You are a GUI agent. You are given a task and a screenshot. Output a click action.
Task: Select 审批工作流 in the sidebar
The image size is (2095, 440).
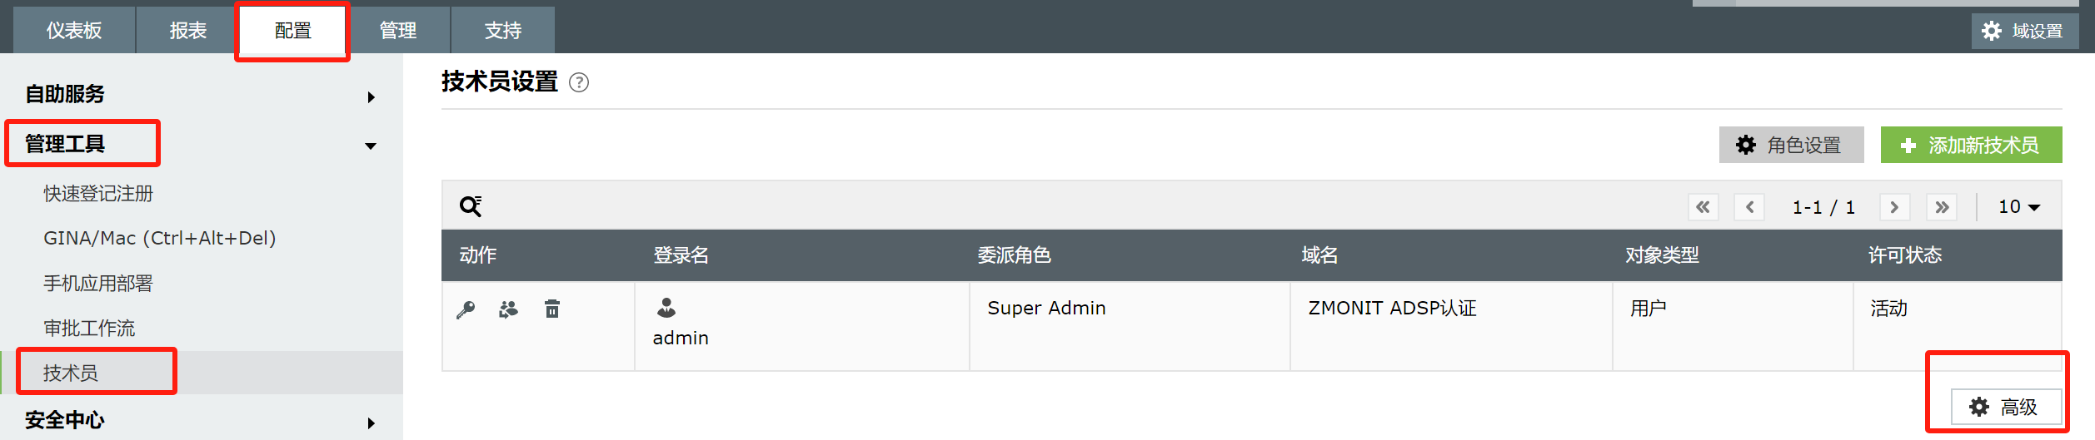(89, 329)
